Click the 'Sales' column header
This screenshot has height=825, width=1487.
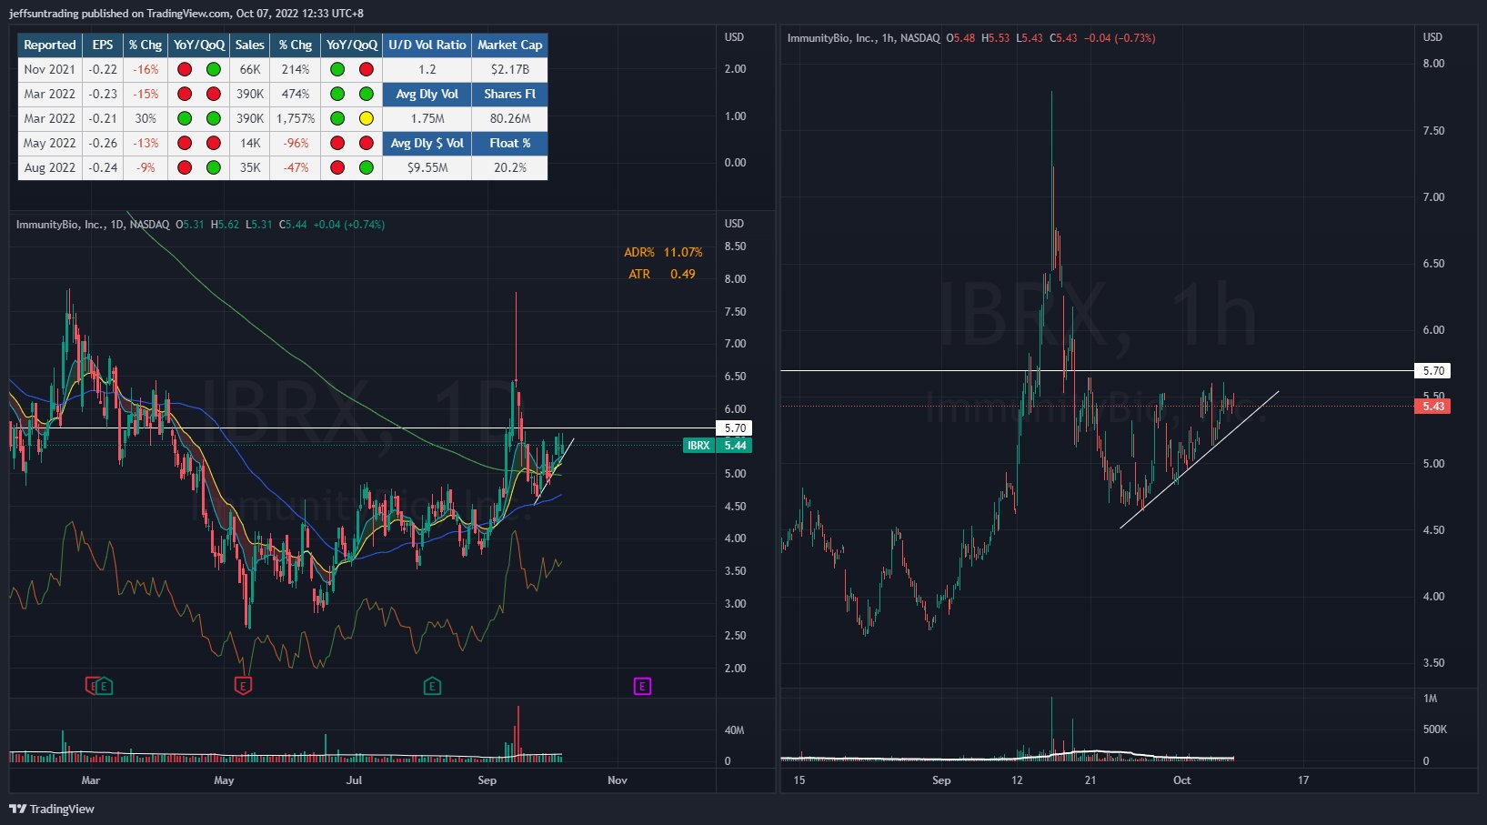[250, 45]
